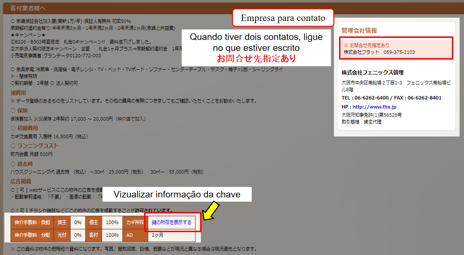Click the Vizualizar informação da chave label
This screenshot has width=464, height=255.
pos(177,194)
